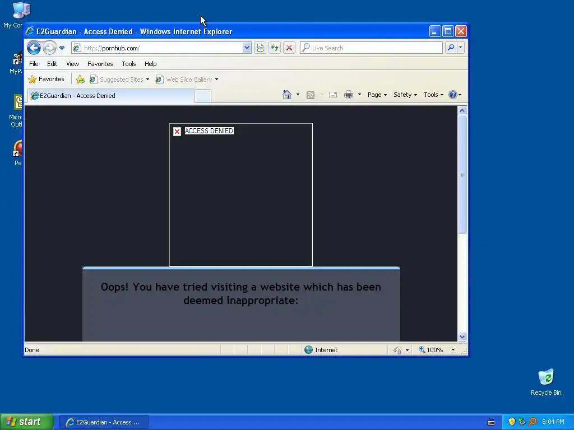Open search provider options dropdown

pyautogui.click(x=461, y=48)
